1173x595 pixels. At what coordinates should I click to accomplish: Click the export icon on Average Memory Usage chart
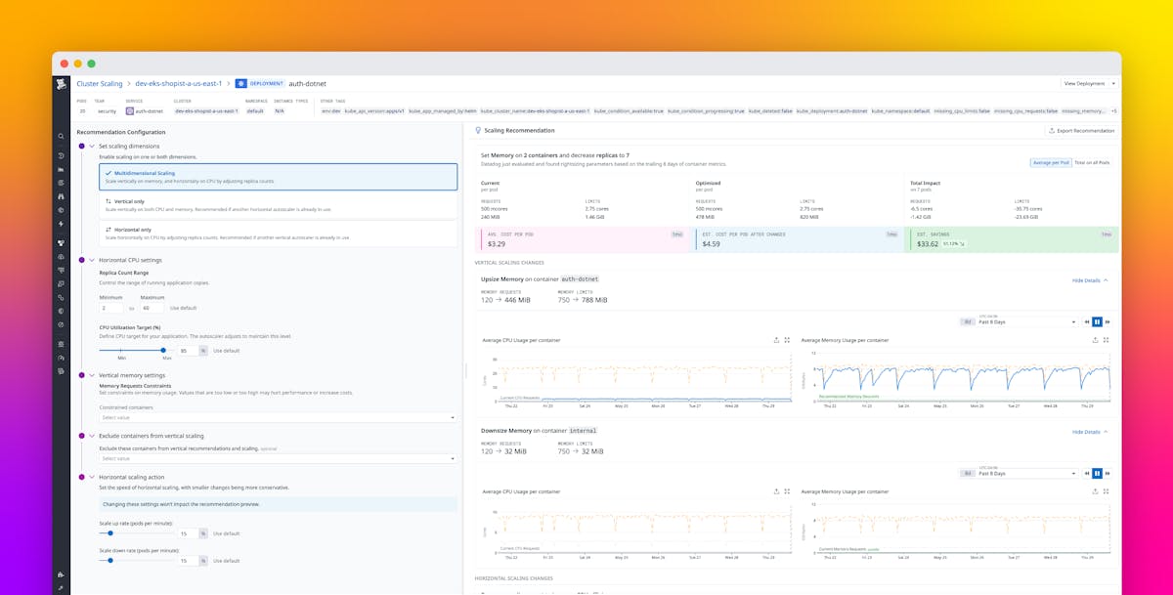pyautogui.click(x=1096, y=340)
